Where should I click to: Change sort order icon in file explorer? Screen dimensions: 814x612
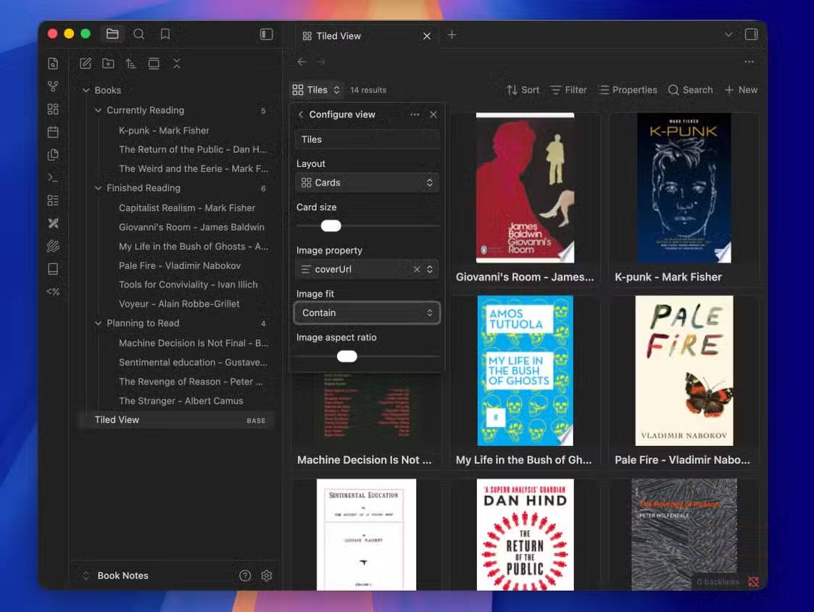point(130,64)
